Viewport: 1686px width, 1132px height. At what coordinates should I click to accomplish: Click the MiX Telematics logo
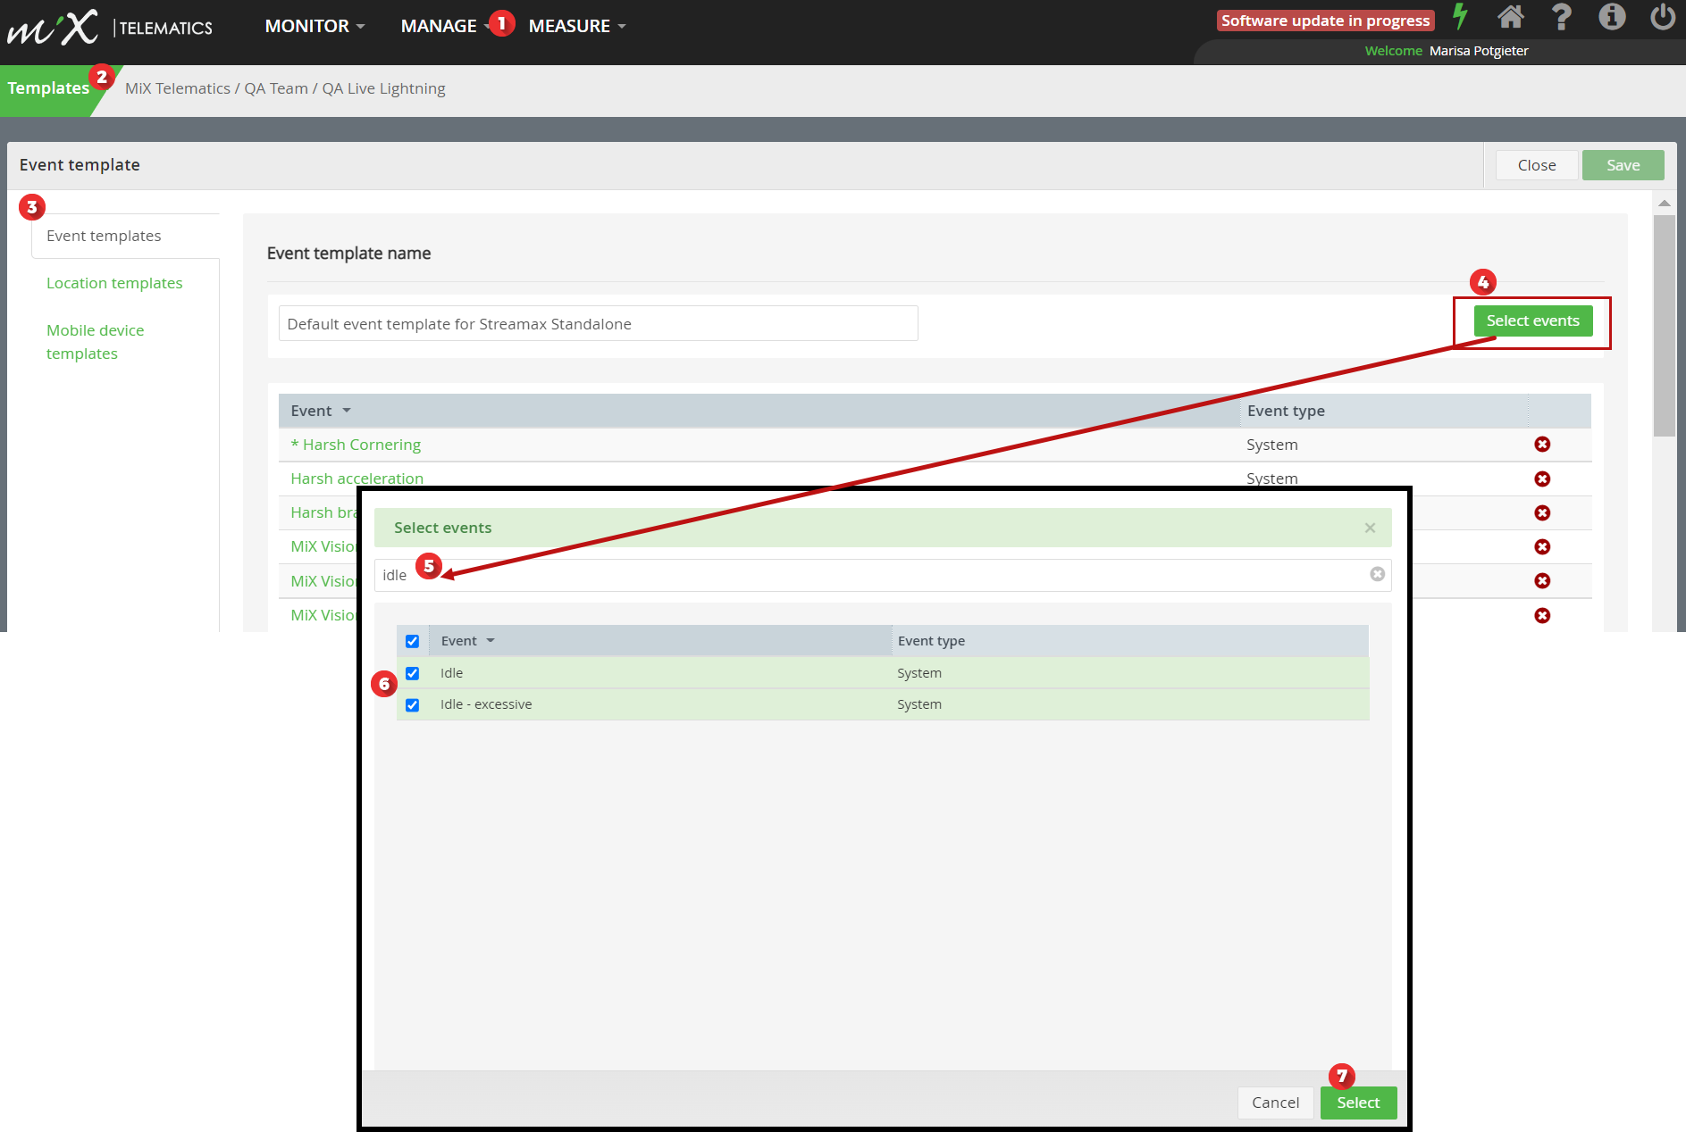(x=110, y=27)
